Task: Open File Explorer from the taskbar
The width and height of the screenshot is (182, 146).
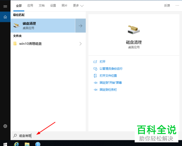Action: (x=27, y=144)
